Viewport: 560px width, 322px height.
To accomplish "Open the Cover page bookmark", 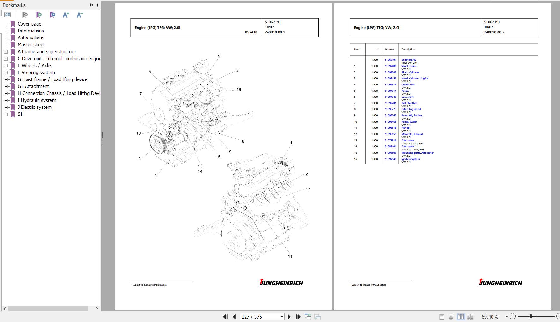I will 29,24.
